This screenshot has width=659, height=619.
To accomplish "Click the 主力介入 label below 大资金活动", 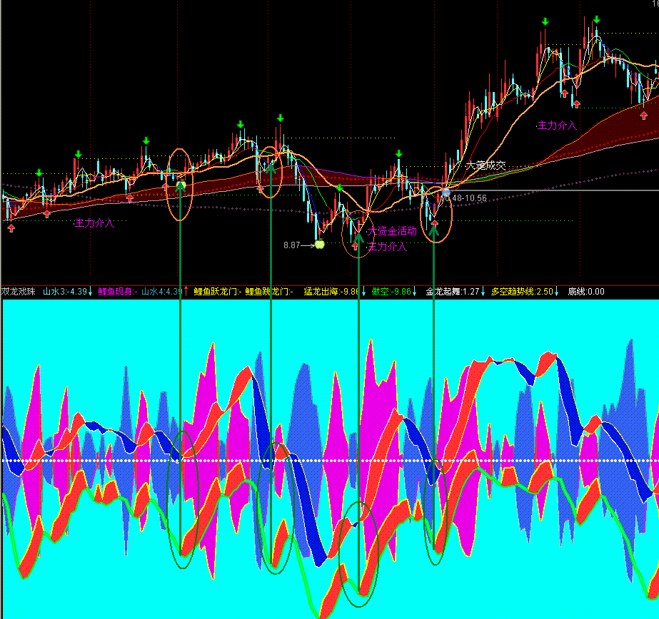I will pos(387,246).
